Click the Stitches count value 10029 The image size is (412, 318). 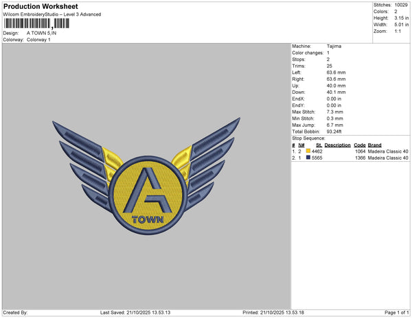pyautogui.click(x=400, y=4)
